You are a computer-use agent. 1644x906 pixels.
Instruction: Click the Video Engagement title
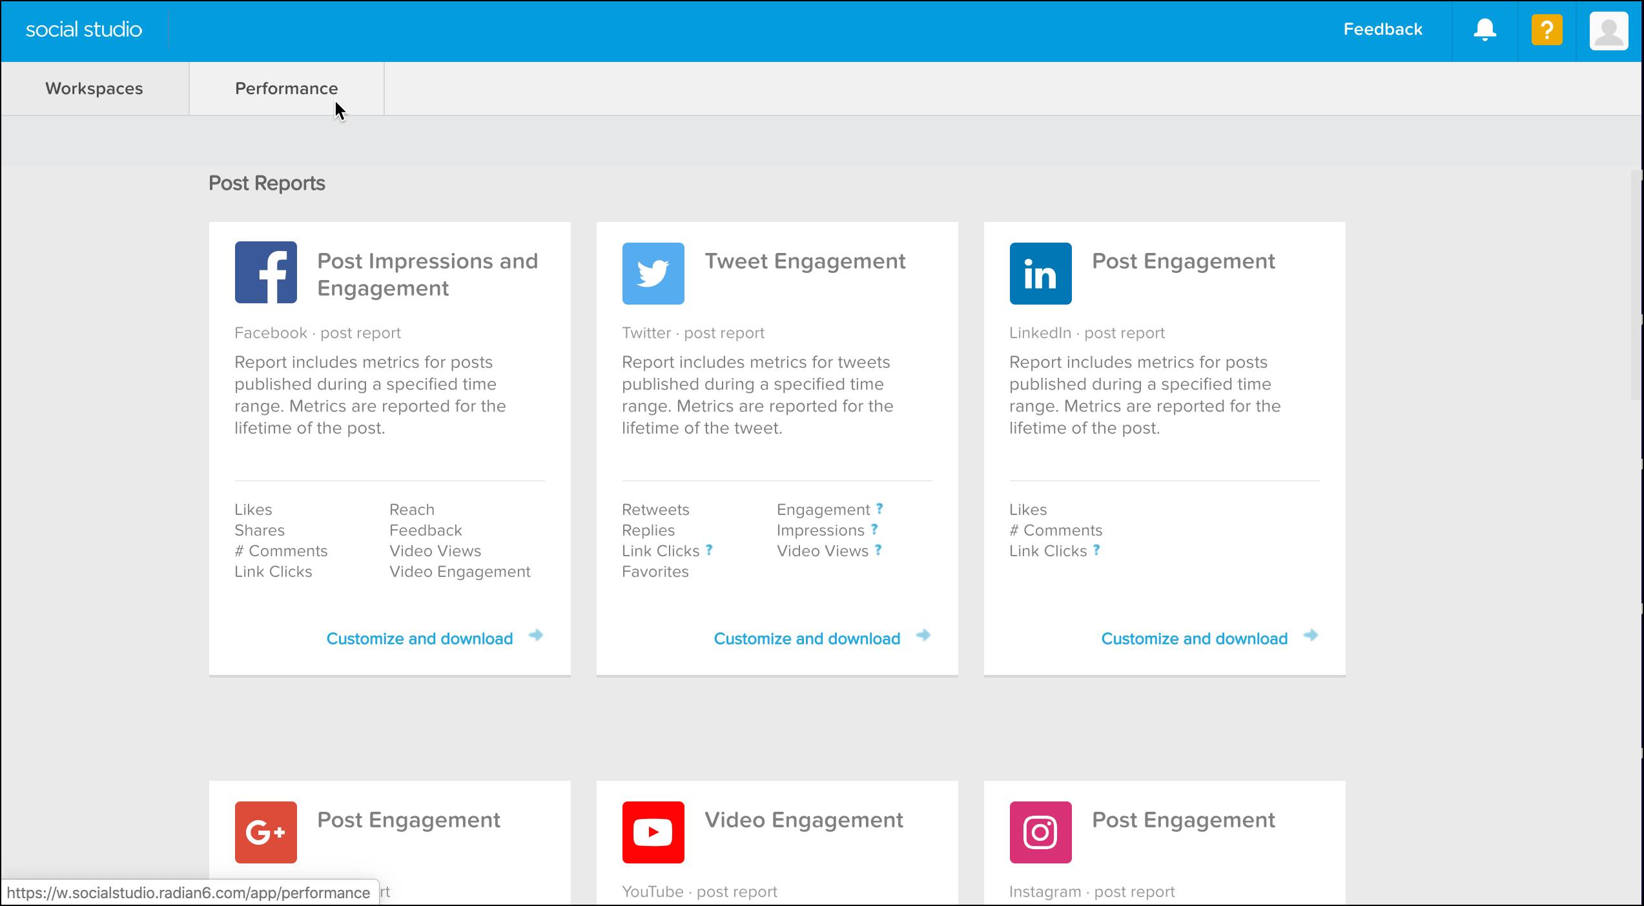[804, 820]
